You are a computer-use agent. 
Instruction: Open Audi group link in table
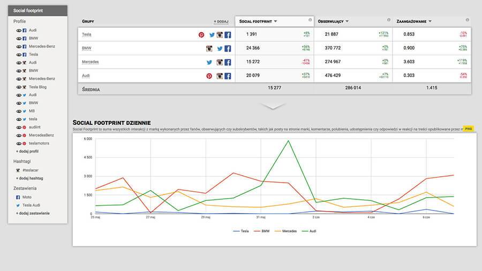click(x=86, y=76)
